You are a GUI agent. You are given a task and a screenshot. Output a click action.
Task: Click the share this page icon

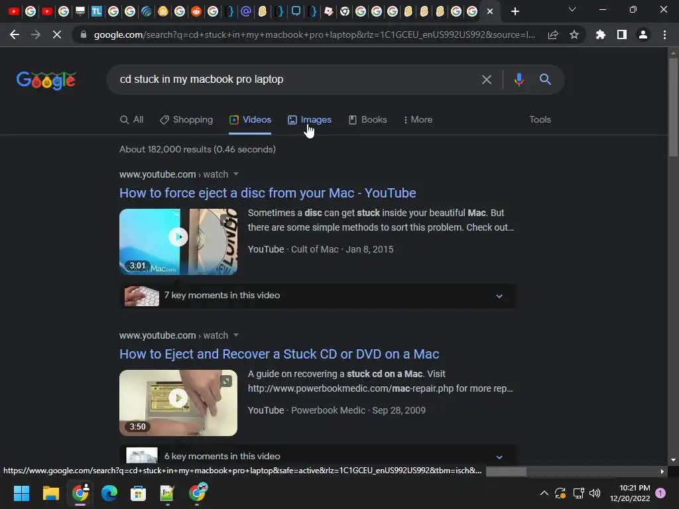pyautogui.click(x=553, y=34)
